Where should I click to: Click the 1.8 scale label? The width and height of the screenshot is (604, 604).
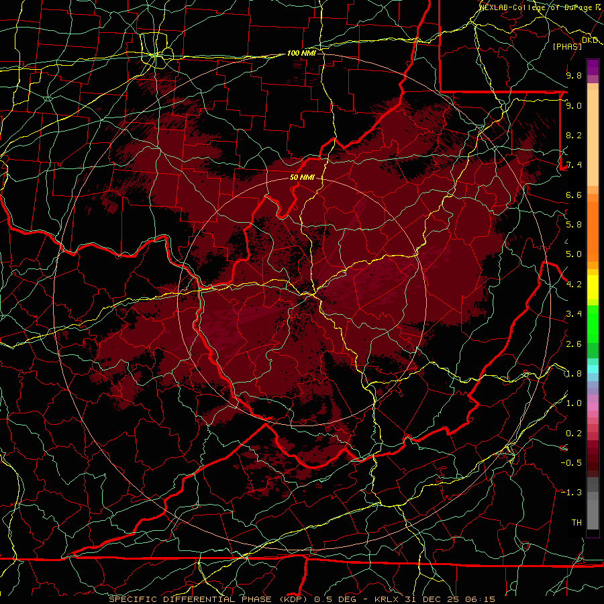(x=574, y=374)
